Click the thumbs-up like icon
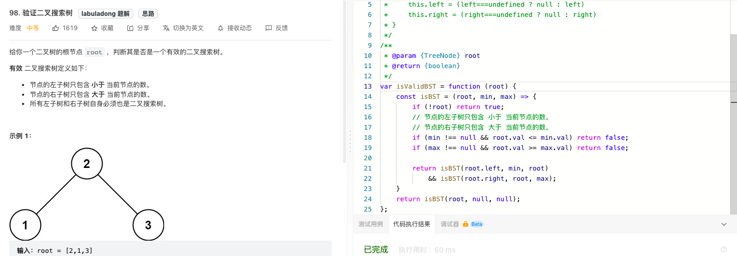Image resolution: width=737 pixels, height=256 pixels. pyautogui.click(x=55, y=28)
